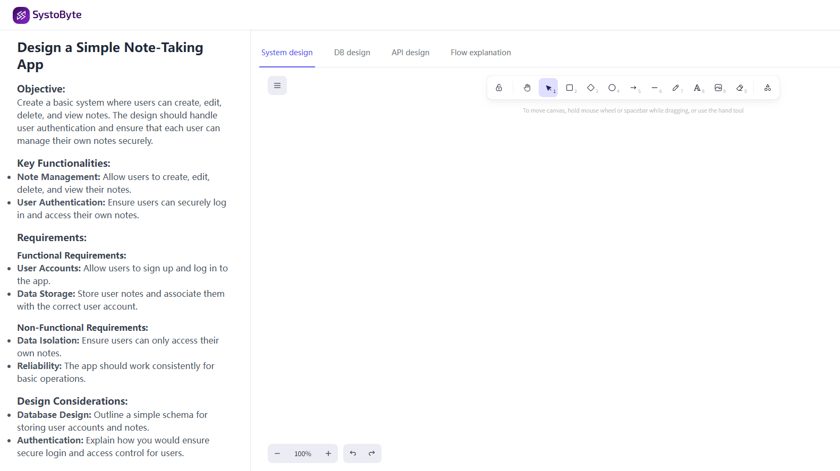Select the Arrow drawing tool
This screenshot has height=471, width=840.
click(633, 88)
